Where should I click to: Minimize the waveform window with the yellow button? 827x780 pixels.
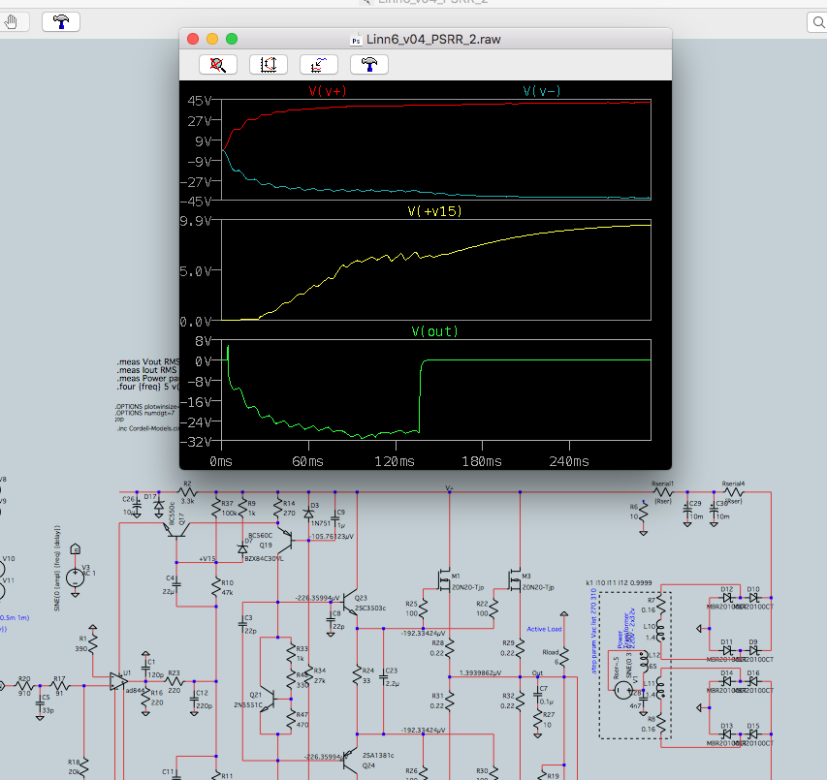(x=212, y=39)
